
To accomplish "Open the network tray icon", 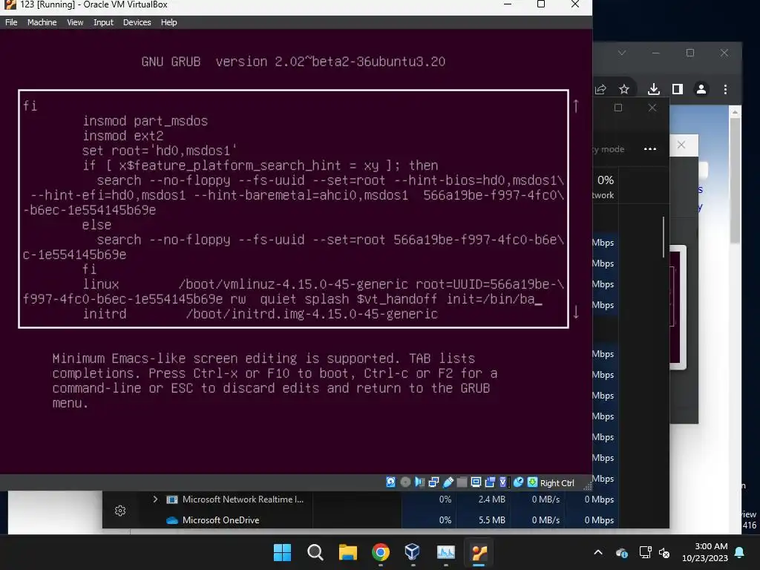I will pyautogui.click(x=645, y=552).
